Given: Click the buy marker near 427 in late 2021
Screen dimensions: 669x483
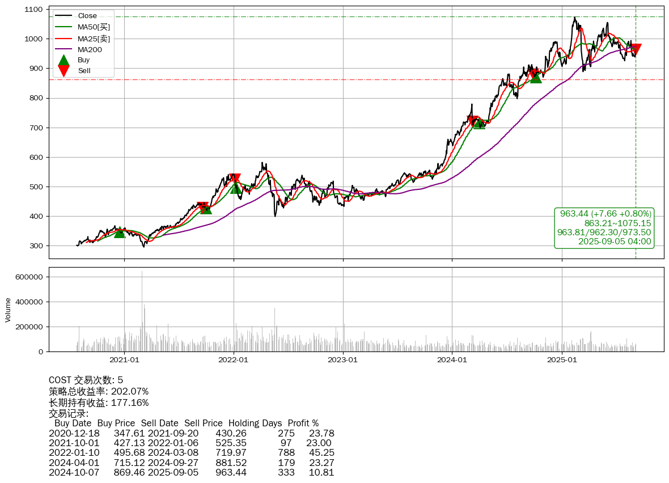Looking at the screenshot, I should point(206,209).
